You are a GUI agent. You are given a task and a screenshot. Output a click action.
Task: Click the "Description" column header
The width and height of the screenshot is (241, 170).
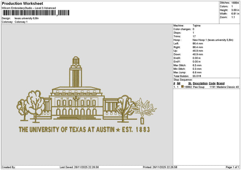200,83
